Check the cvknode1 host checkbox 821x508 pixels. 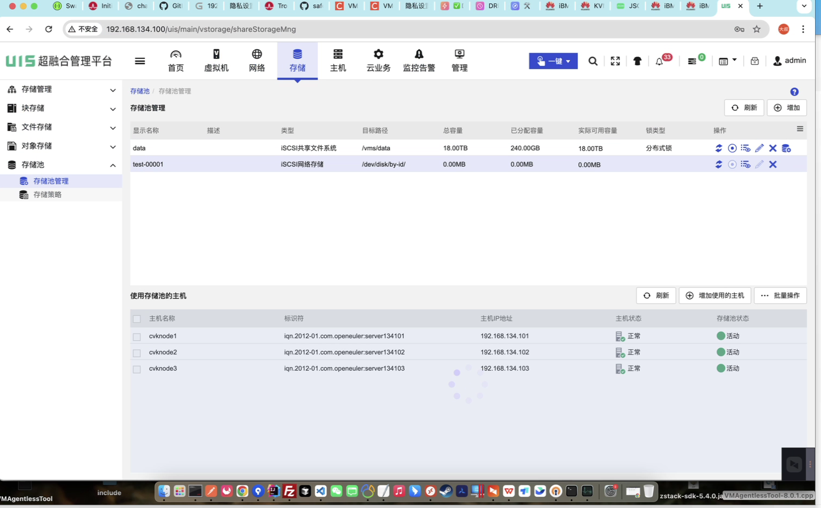click(x=137, y=336)
